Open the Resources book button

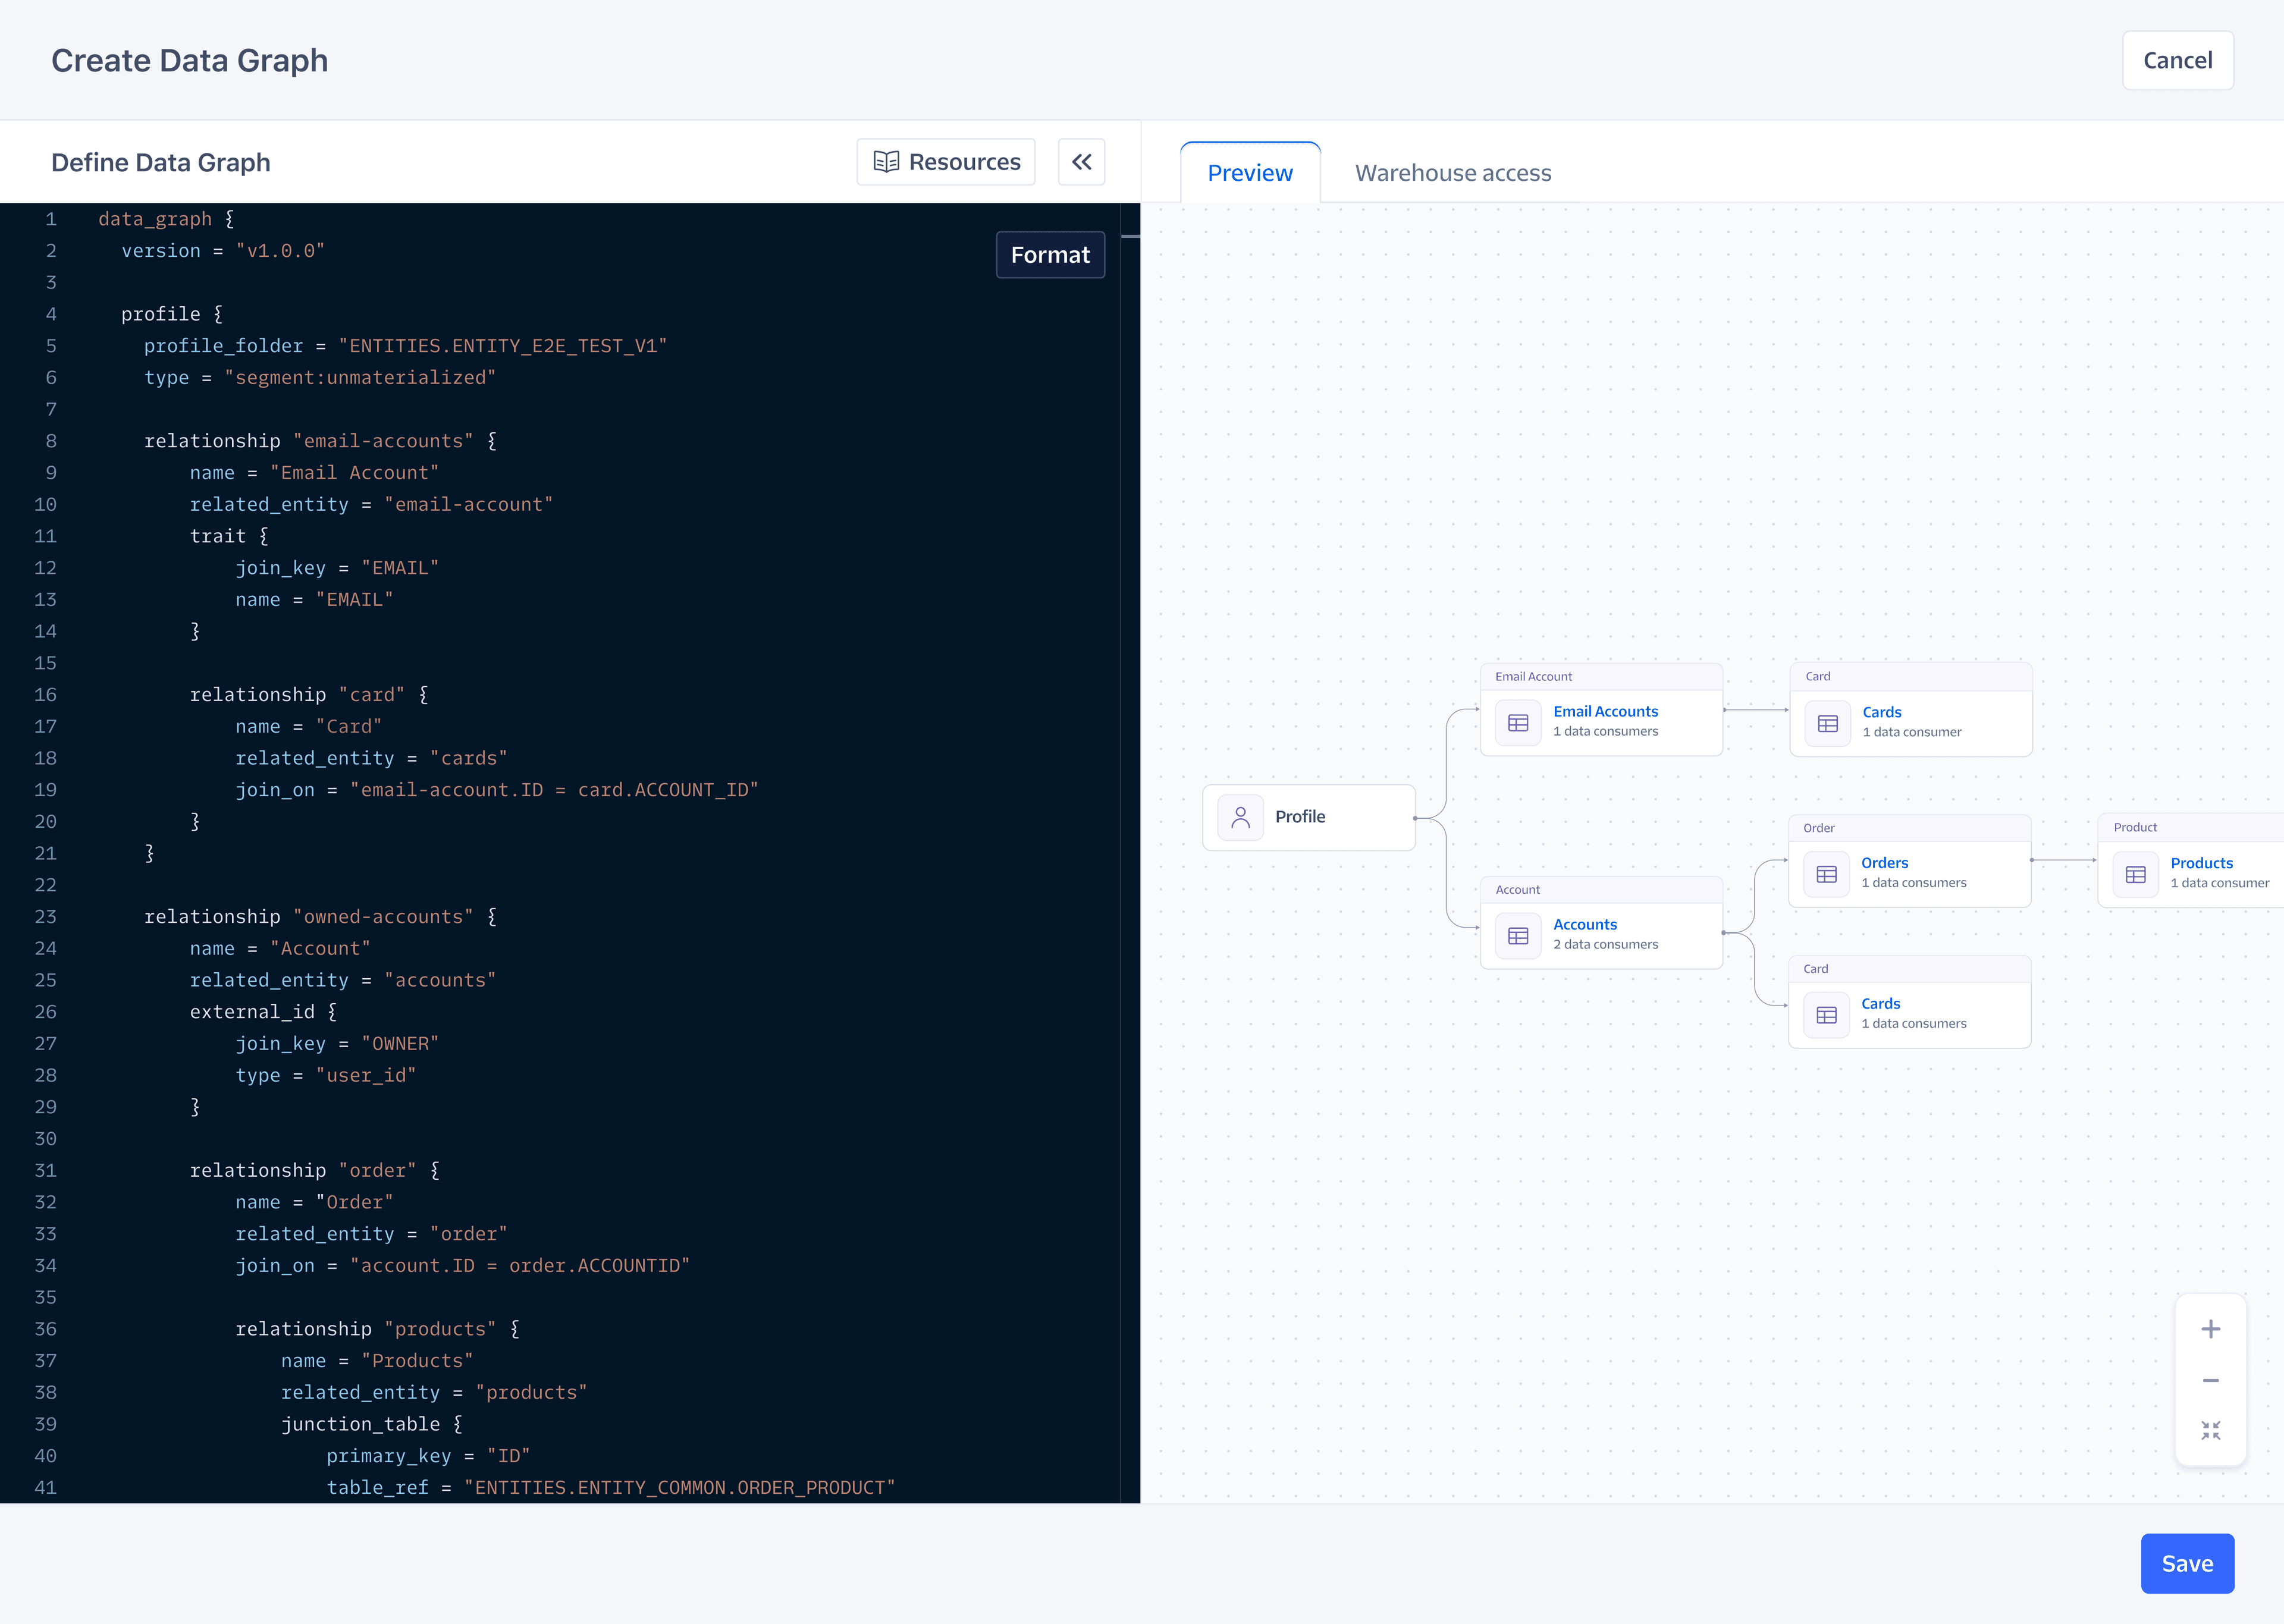pos(946,162)
